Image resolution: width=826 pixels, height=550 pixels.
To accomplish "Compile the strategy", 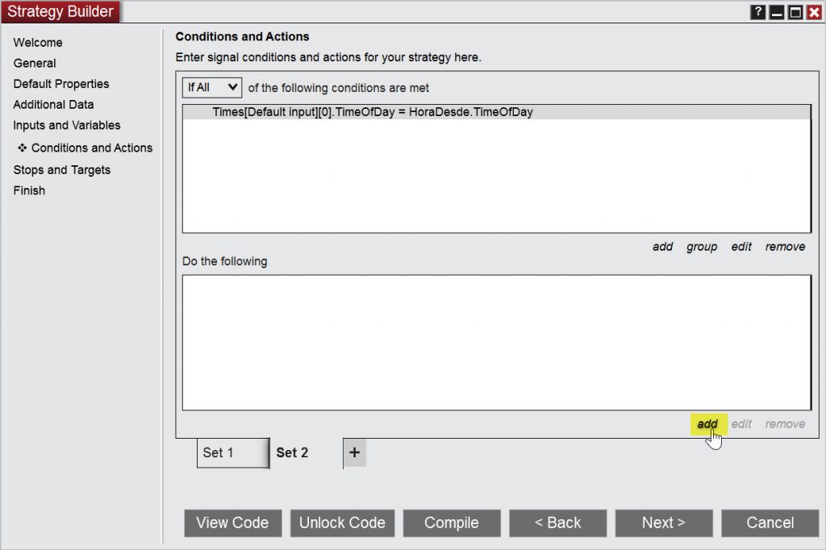I will coord(452,523).
